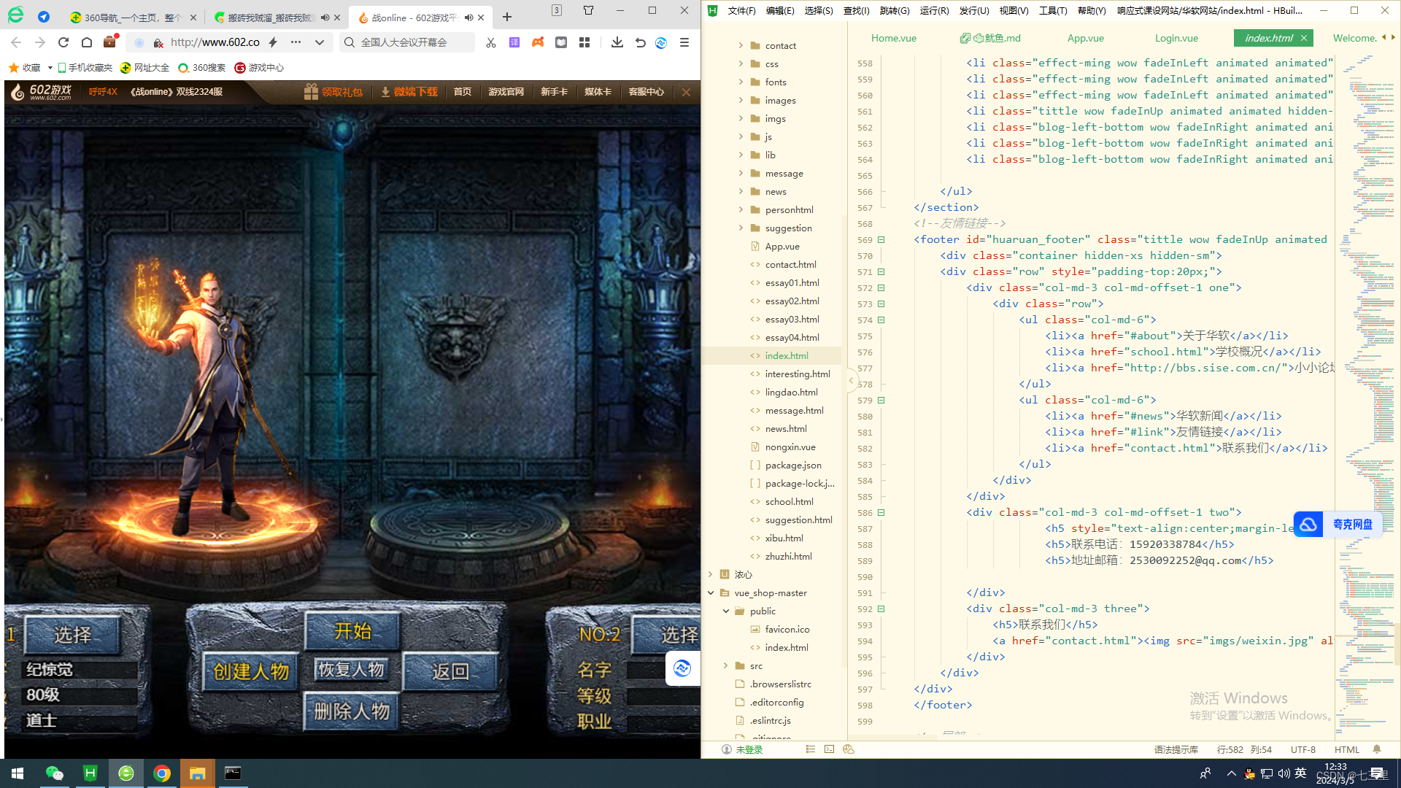Open WeChat from the taskbar

55,773
